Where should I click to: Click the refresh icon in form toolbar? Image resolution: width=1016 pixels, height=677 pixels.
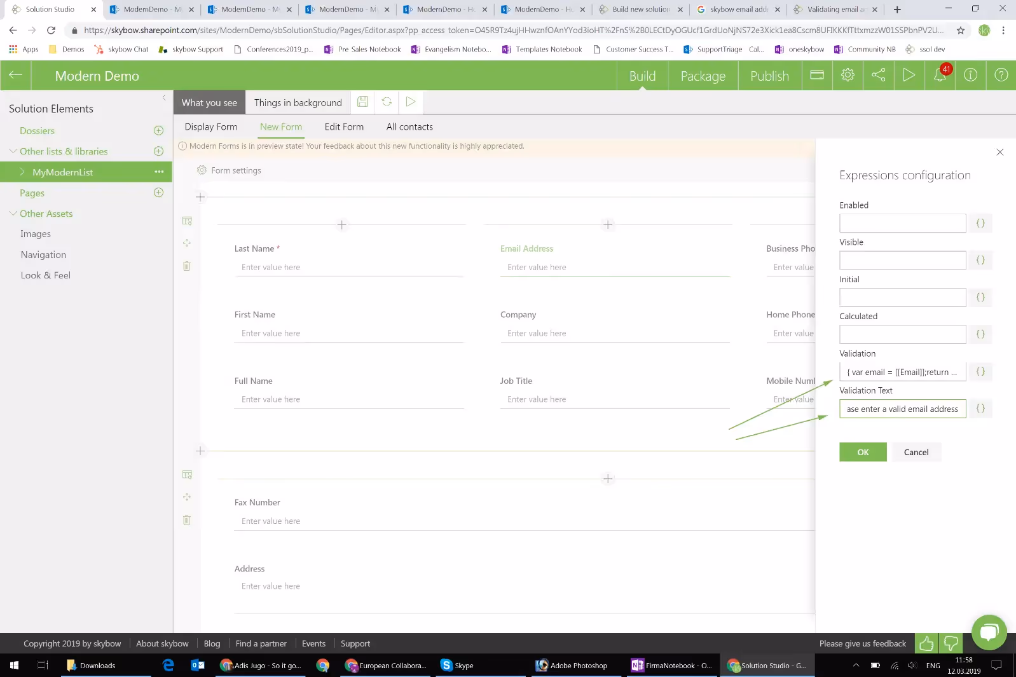pyautogui.click(x=387, y=102)
